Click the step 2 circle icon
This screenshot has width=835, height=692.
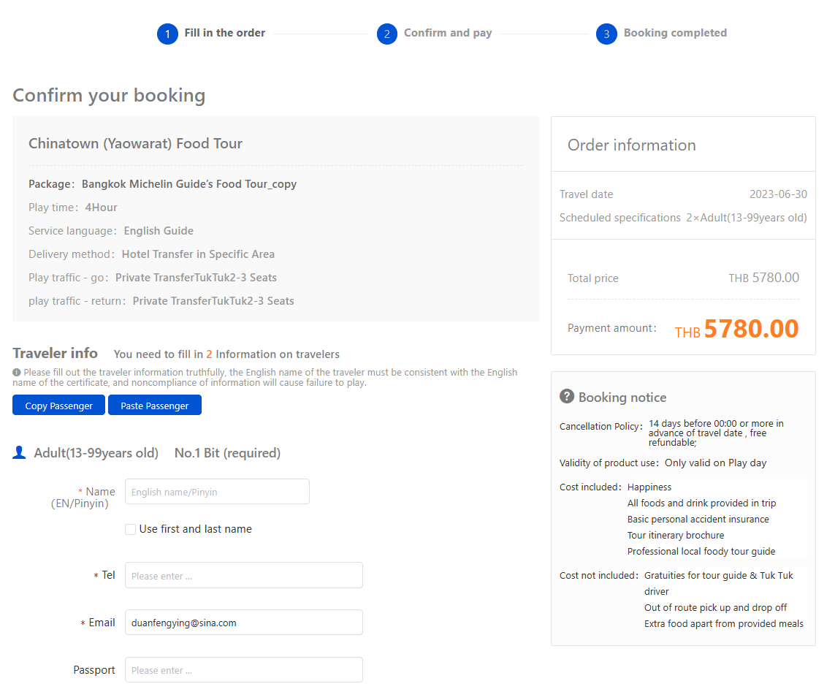tap(387, 34)
